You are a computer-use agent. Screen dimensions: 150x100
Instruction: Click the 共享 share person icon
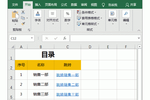pyautogui.click(x=127, y=5)
